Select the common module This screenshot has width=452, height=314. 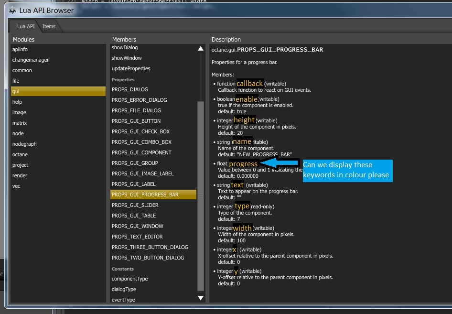click(58, 70)
